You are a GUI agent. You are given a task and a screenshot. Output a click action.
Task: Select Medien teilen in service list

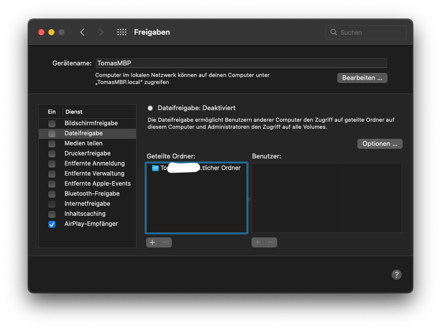tap(88, 143)
